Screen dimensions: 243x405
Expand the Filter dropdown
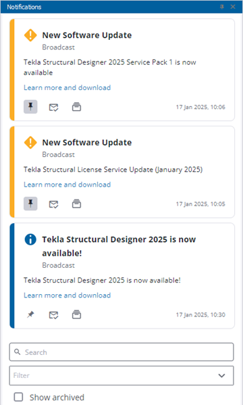coord(122,375)
